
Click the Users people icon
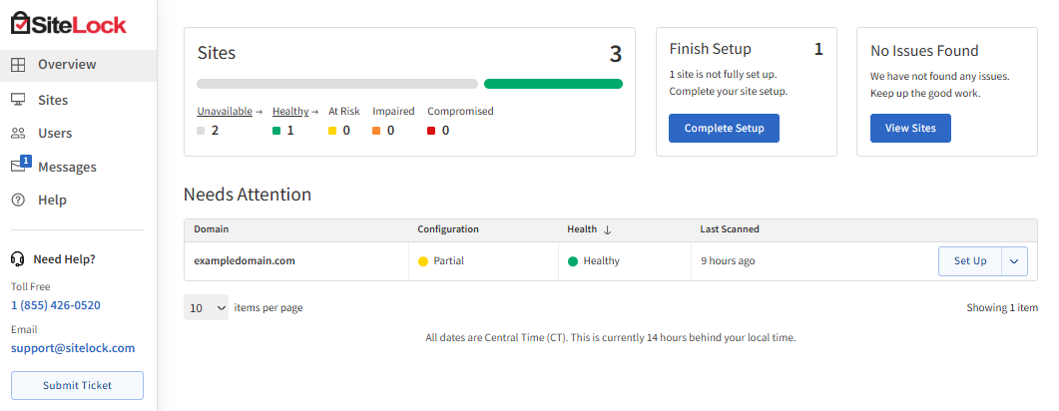(x=18, y=134)
